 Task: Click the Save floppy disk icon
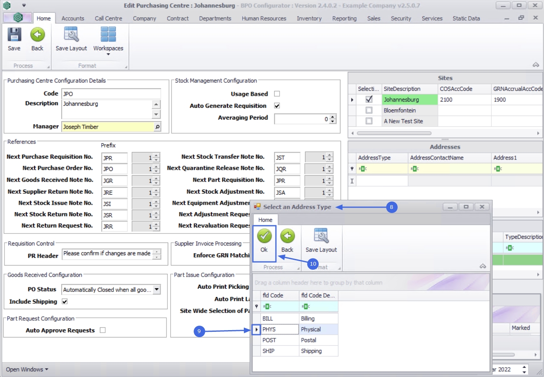14,35
